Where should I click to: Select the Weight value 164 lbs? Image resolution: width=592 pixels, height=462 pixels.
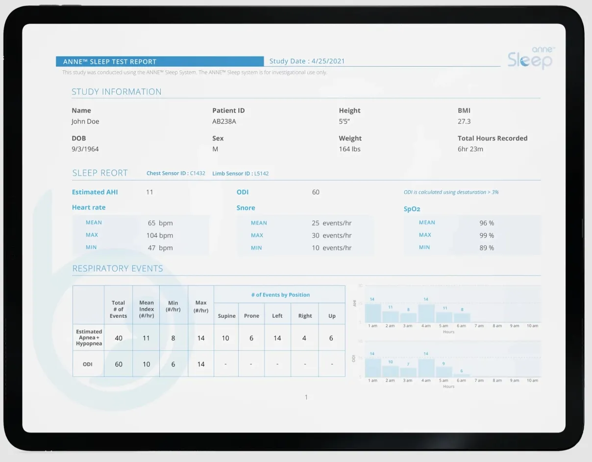tap(350, 149)
